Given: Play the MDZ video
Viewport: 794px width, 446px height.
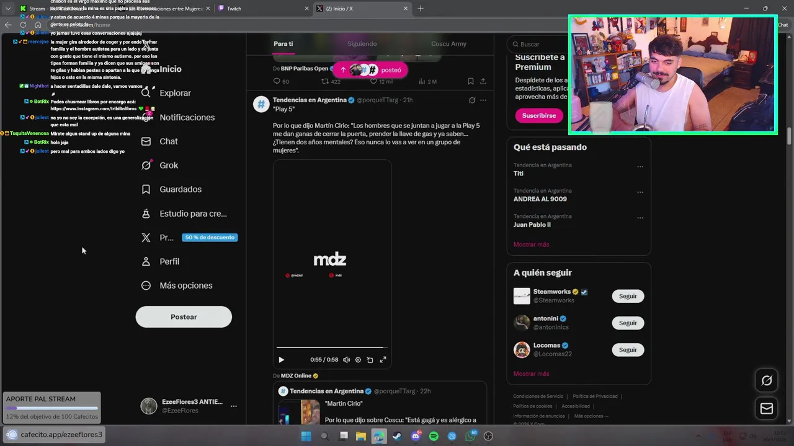Looking at the screenshot, I should (281, 359).
